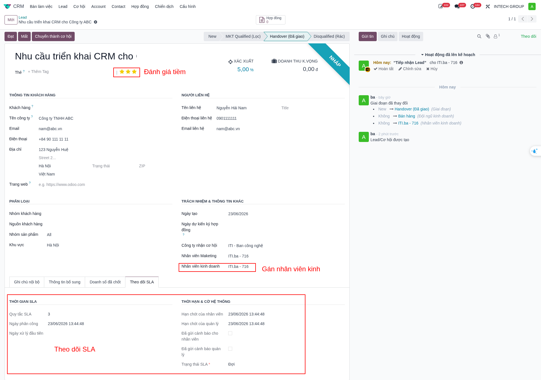Click the user avatar A in top bar
Image resolution: width=541 pixels, height=380 pixels.
pyautogui.click(x=532, y=6)
